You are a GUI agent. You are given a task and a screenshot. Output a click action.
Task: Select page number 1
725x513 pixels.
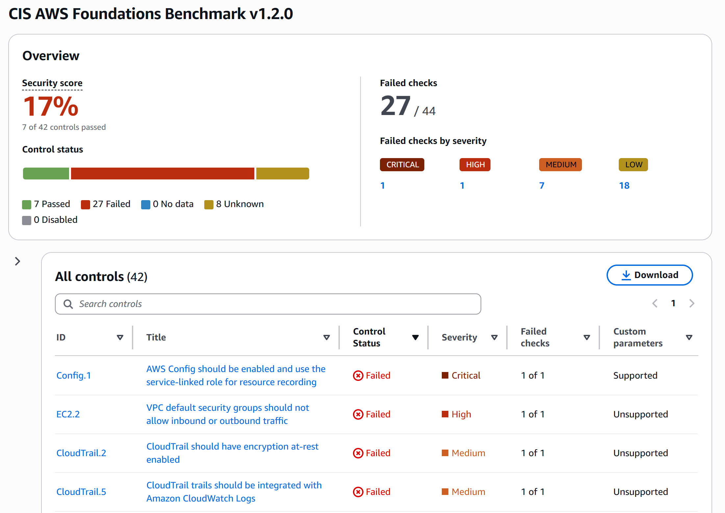673,303
